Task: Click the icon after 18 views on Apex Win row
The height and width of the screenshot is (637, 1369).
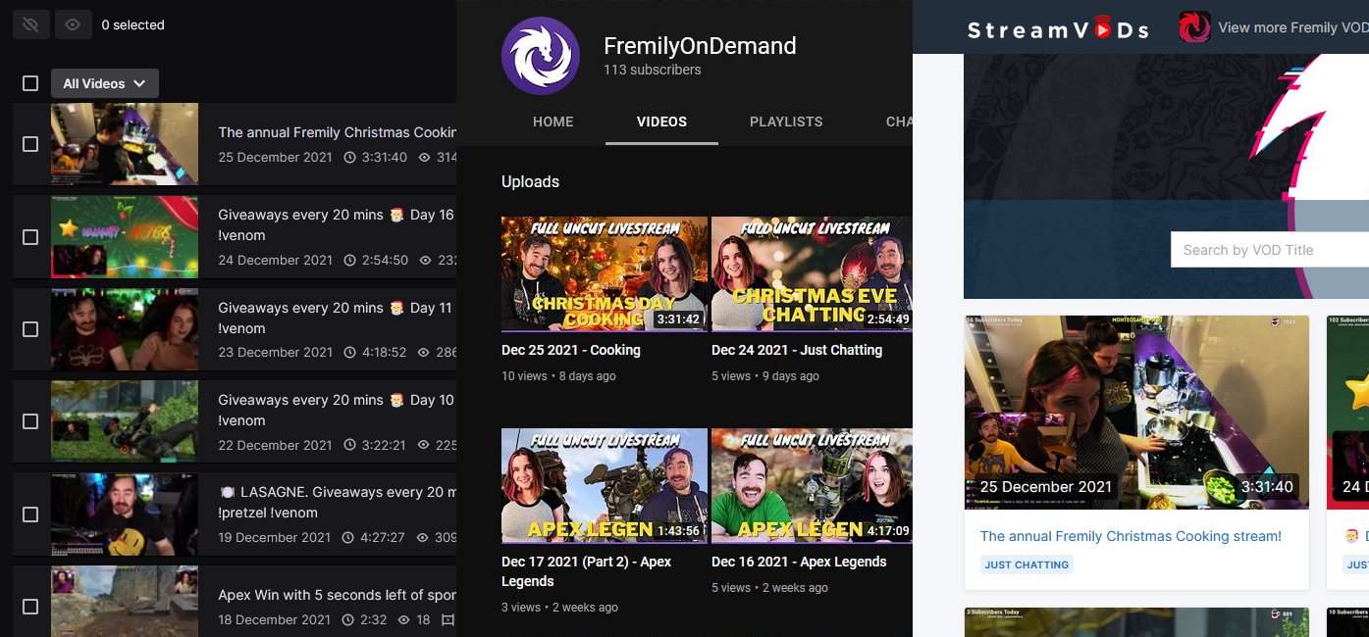Action: coord(448,619)
